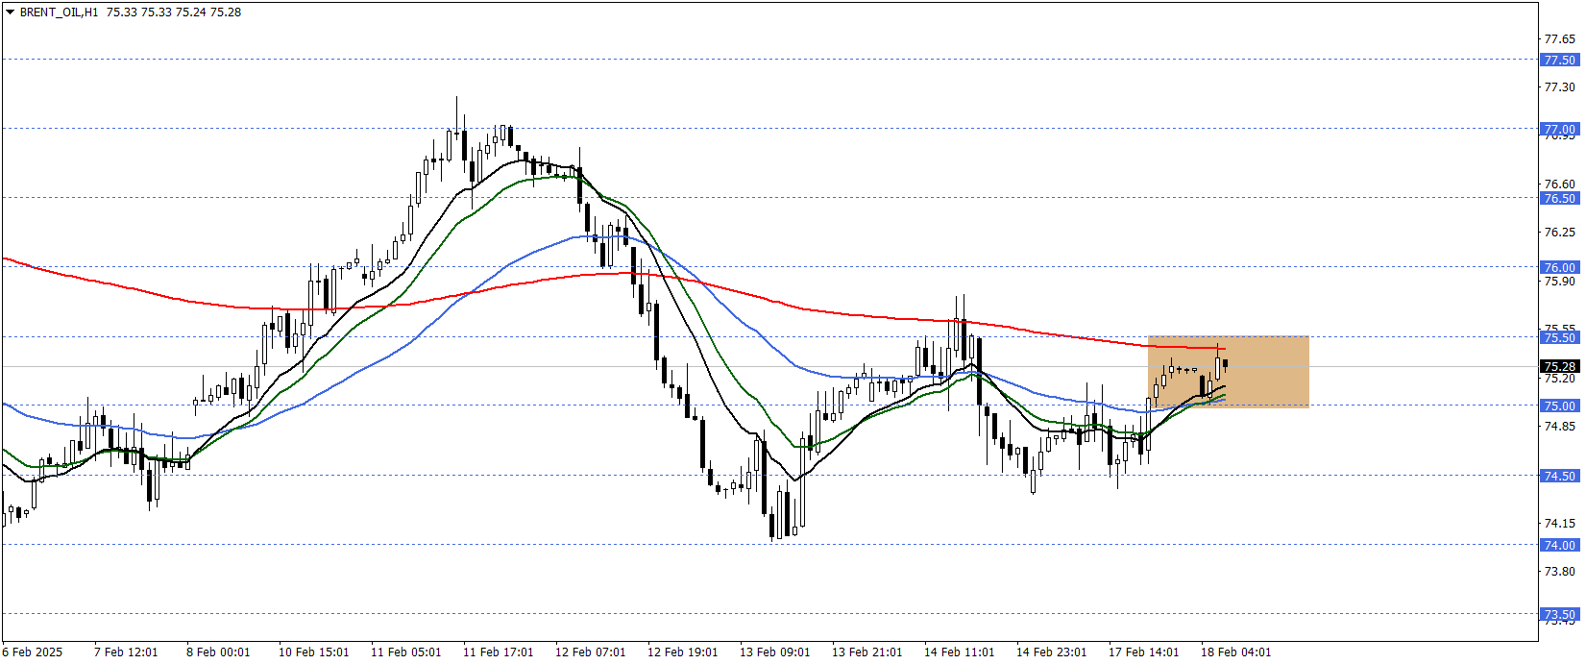Click the 13 Feb 09:01 time label
This screenshot has height=664, width=1586.
(x=775, y=652)
